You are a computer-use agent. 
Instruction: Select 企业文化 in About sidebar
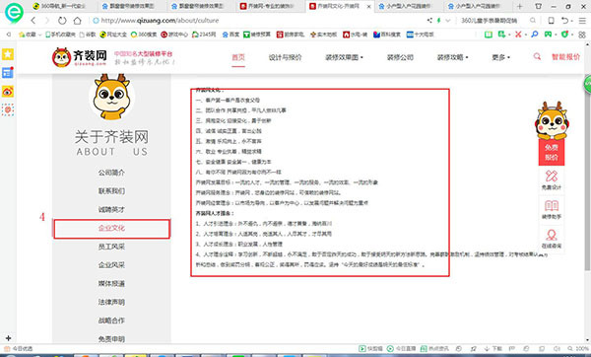(x=111, y=229)
